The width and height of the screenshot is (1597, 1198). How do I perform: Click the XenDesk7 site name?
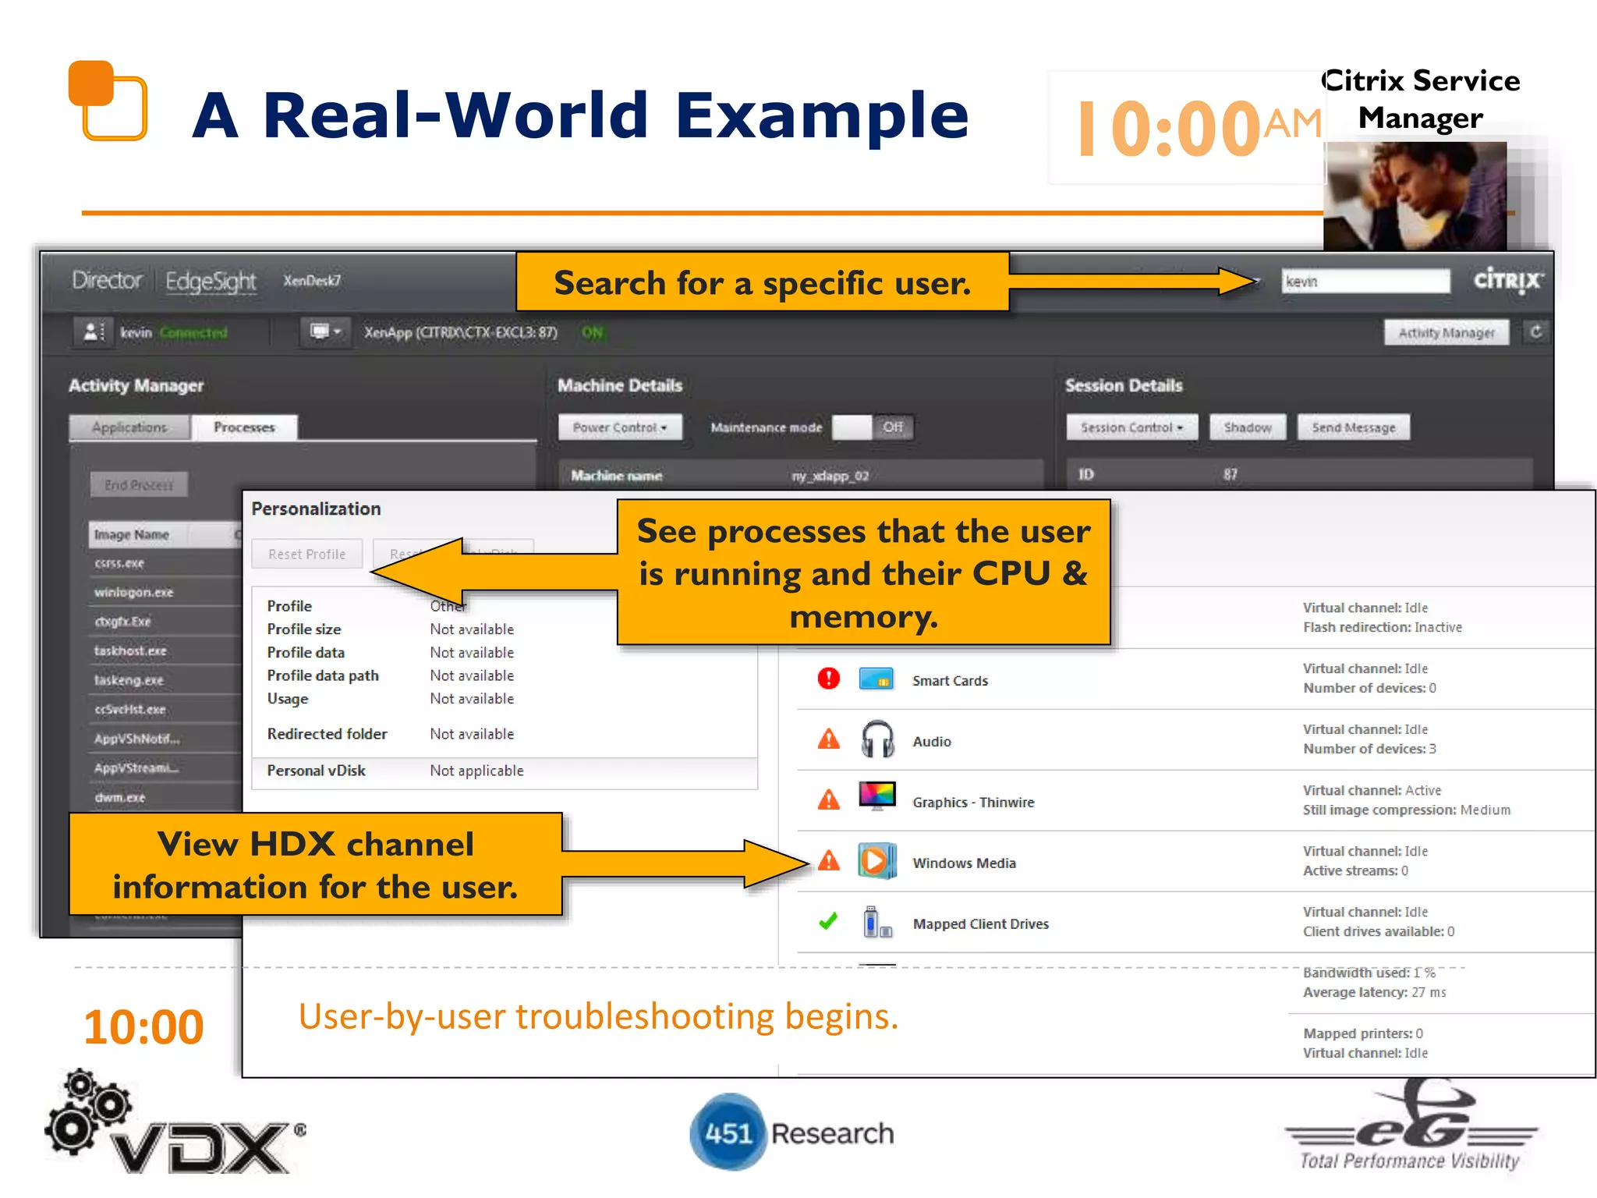pos(312,281)
